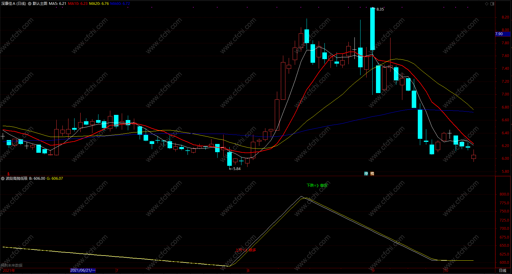Image resolution: width=512 pixels, height=274 pixels.
Task: Click the G: 606.07 indicator value
Action: [x=55, y=179]
